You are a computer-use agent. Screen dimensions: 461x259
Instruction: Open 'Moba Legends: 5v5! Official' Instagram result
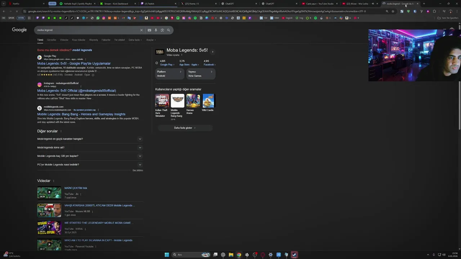77,91
